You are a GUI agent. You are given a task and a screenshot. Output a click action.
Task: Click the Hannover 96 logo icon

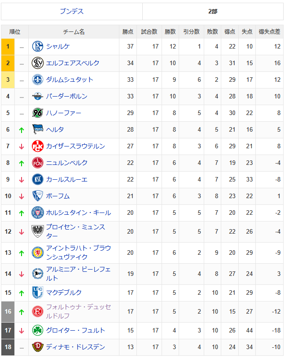point(37,113)
